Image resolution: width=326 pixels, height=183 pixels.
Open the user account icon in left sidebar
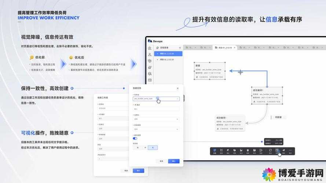(150, 55)
